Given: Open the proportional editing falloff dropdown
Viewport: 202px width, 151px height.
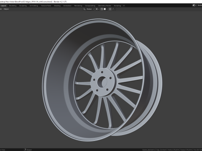Looking at the screenshot, I should pyautogui.click(x=114, y=9).
